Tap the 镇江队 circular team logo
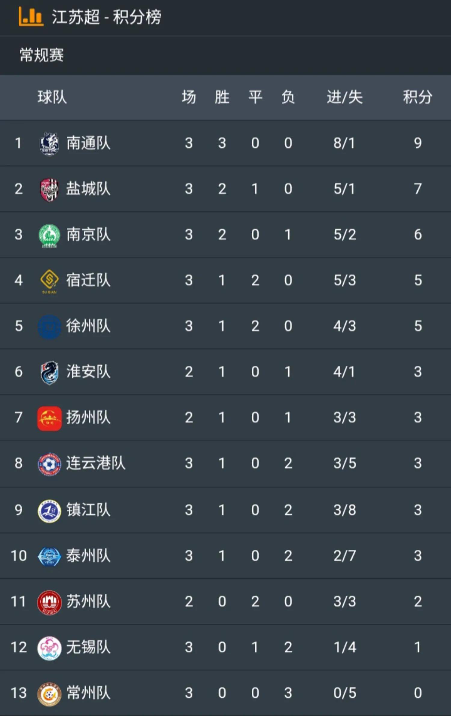This screenshot has height=716, width=451. pyautogui.click(x=49, y=510)
